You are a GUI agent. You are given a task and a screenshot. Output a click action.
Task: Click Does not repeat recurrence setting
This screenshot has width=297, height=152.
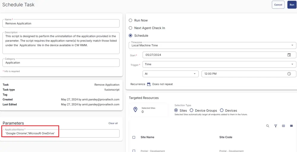(162, 84)
